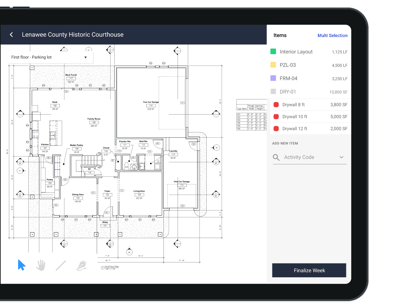Click the Two Car Garage room label
The width and height of the screenshot is (416, 307).
[151, 102]
